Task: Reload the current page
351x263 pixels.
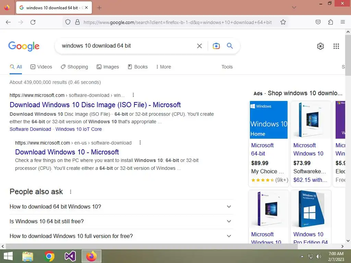Action: point(33,22)
